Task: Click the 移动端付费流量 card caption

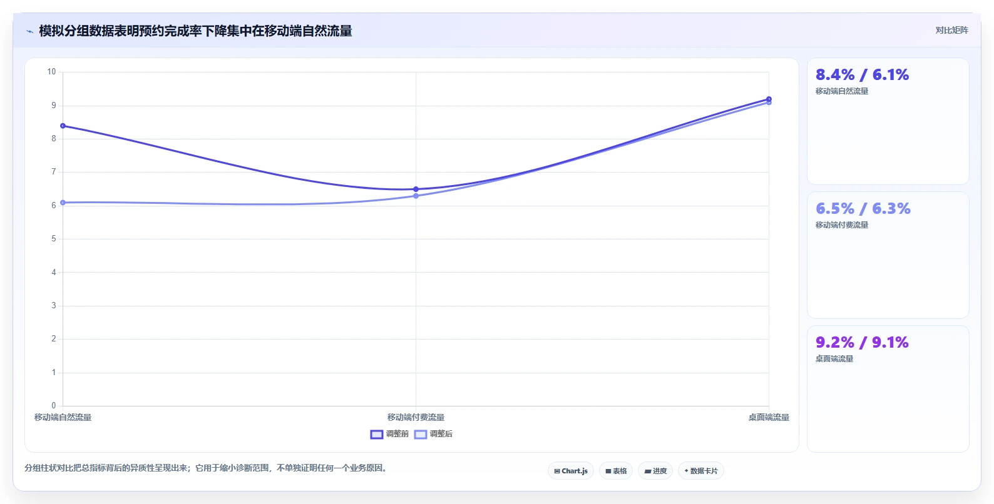Action: coord(842,224)
